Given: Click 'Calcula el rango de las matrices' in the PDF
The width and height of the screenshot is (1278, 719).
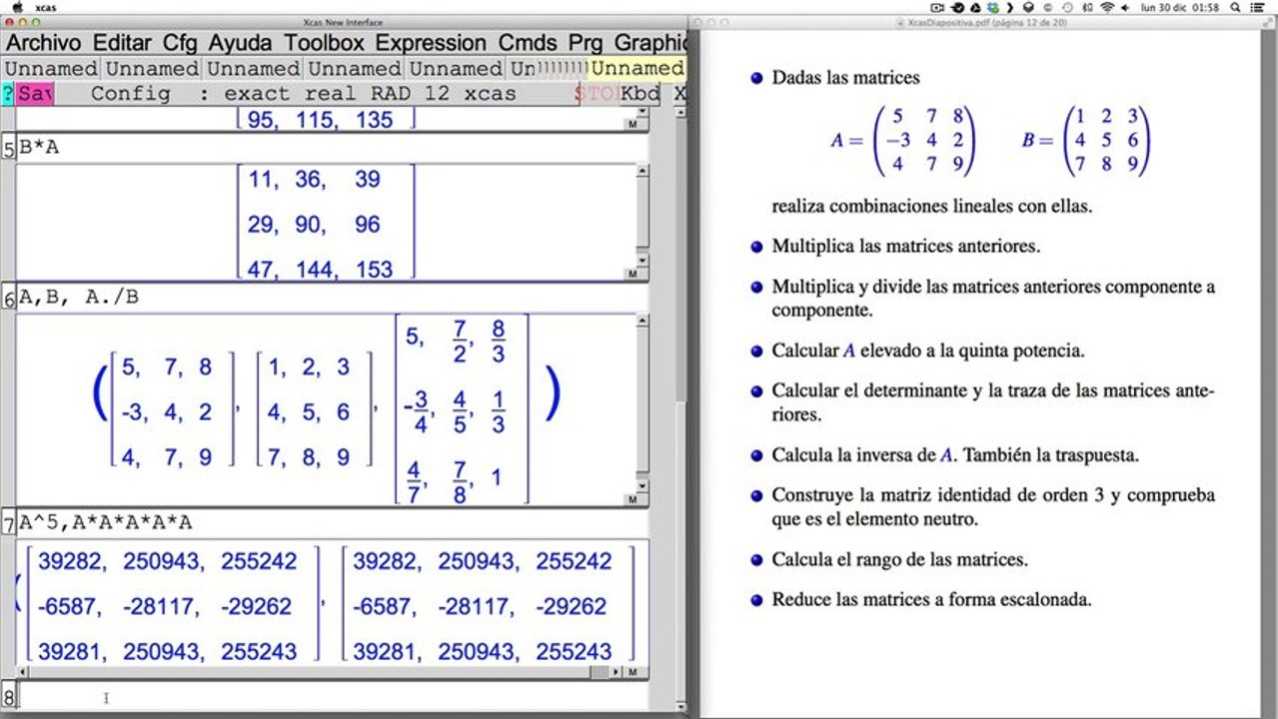Looking at the screenshot, I should click(899, 559).
